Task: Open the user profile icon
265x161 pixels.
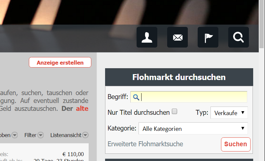Action: [x=147, y=37]
